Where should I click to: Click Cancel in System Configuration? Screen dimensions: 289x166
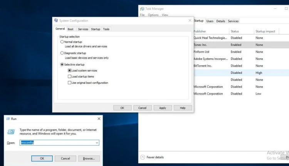[143, 108]
